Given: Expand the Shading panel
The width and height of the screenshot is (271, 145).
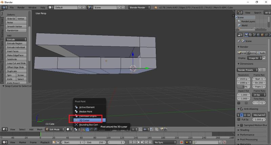Looking at the screenshot, I should [238, 130].
